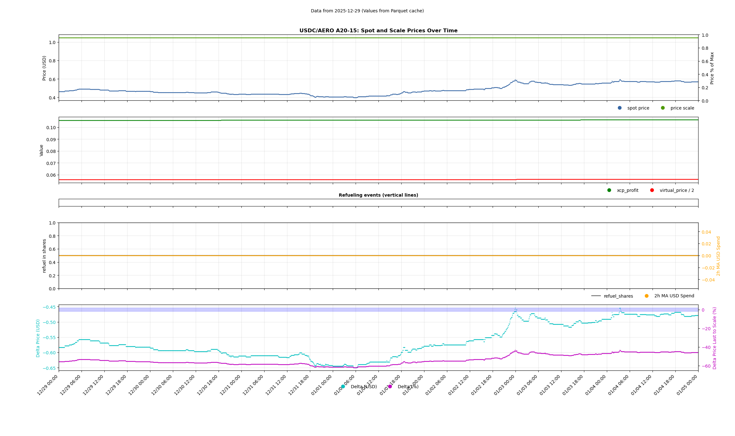The width and height of the screenshot is (735, 436).
Task: Click the 2h MA USD Spend axis label
Action: 718,256
